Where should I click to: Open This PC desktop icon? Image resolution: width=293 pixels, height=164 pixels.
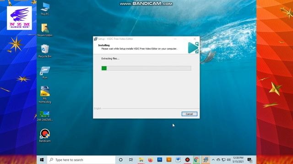45,9
